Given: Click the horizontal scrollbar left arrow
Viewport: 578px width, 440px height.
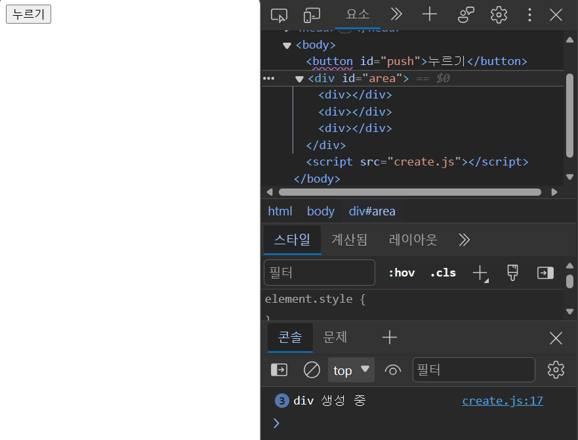Looking at the screenshot, I should [270, 192].
